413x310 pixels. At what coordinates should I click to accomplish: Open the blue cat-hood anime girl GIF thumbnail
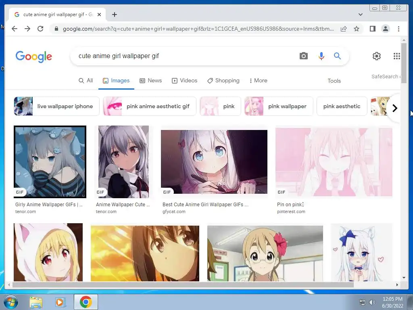point(50,161)
